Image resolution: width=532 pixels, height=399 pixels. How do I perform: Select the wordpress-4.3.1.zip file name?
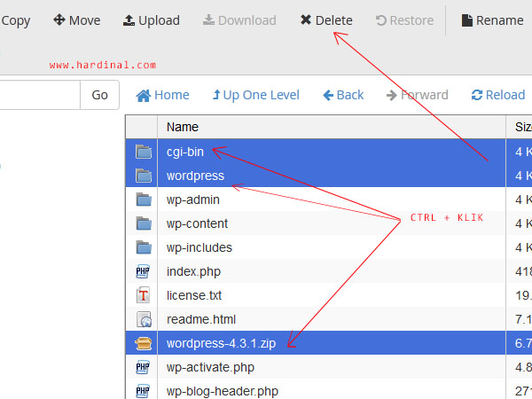point(221,343)
